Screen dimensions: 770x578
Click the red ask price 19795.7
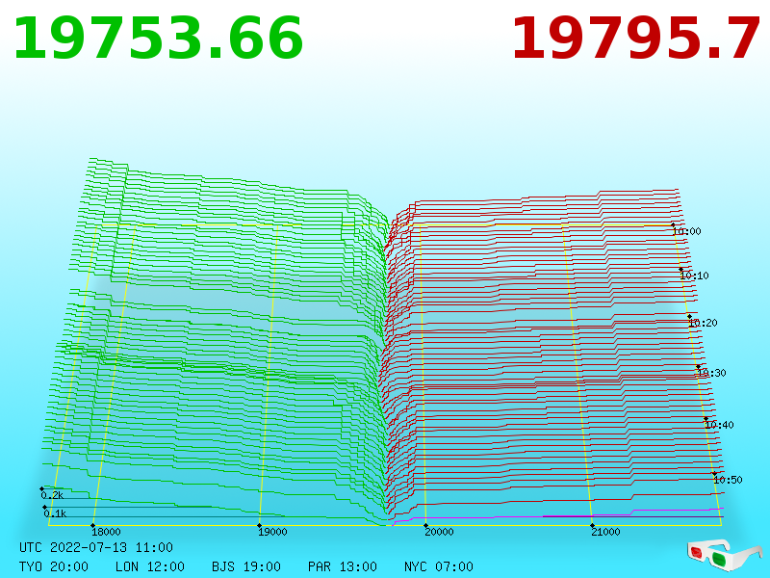click(636, 39)
